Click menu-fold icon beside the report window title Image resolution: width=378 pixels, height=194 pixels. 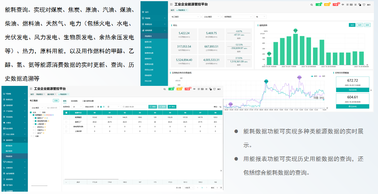tap(31, 89)
